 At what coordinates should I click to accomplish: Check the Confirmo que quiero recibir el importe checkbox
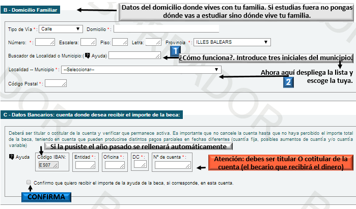pos(29,182)
